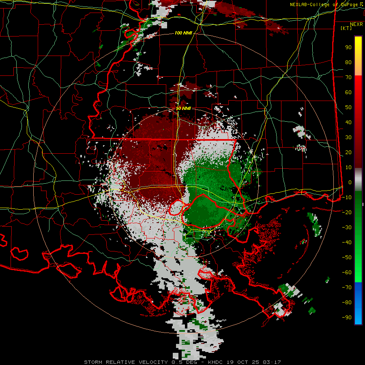
Task: Click the 03:17 timestamp in the caption
Action: click(272, 362)
